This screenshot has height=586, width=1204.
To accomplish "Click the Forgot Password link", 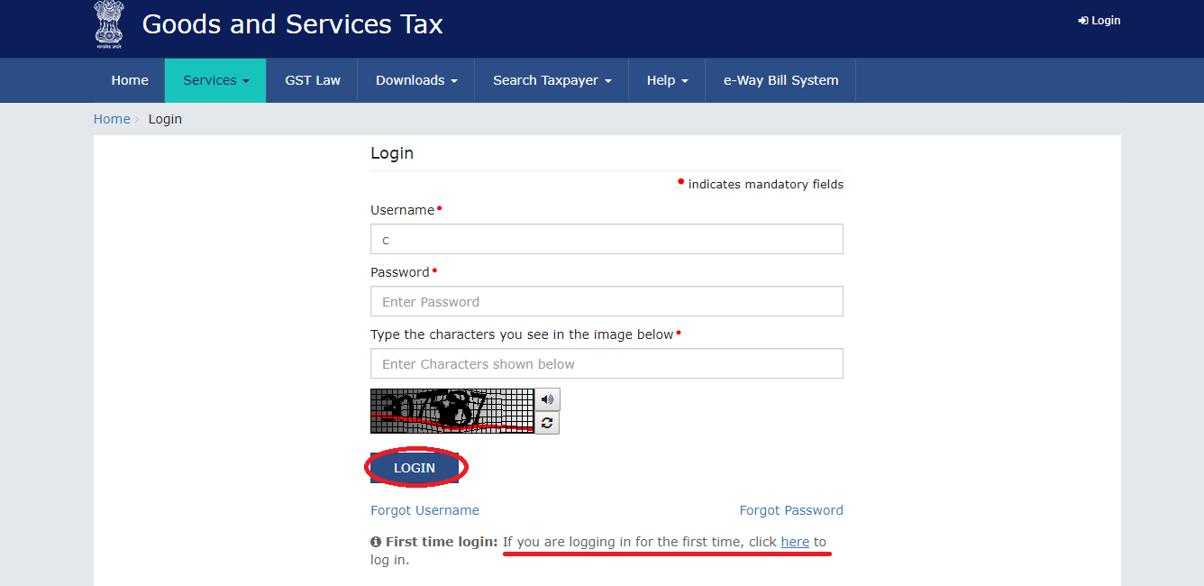I will 790,510.
